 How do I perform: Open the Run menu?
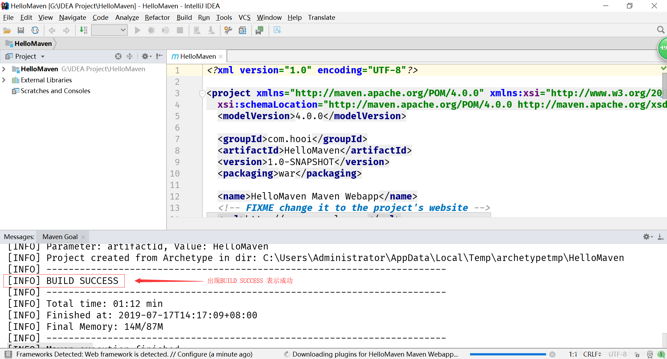point(204,17)
